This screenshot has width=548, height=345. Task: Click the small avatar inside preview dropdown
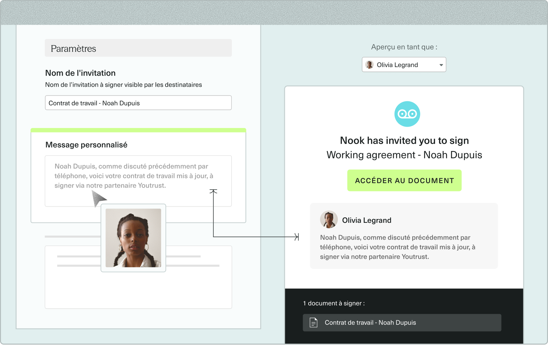369,65
